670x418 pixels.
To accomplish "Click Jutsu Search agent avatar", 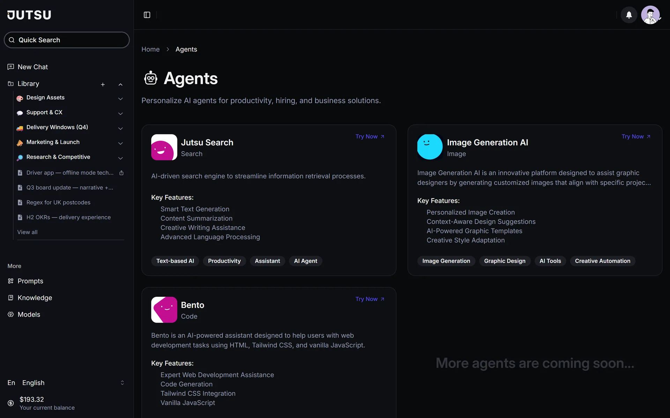I will (x=164, y=147).
